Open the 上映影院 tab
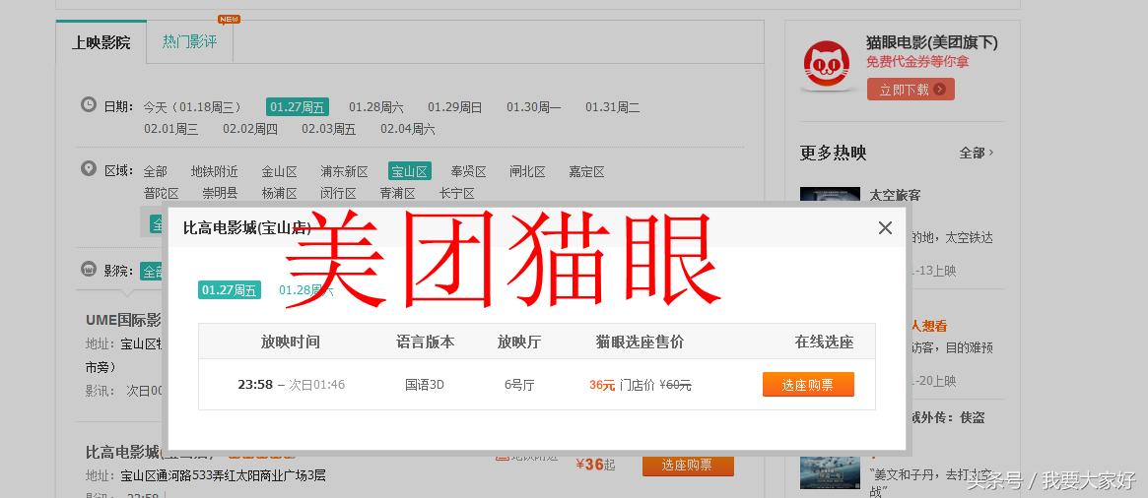The width and height of the screenshot is (1148, 498). point(101,42)
